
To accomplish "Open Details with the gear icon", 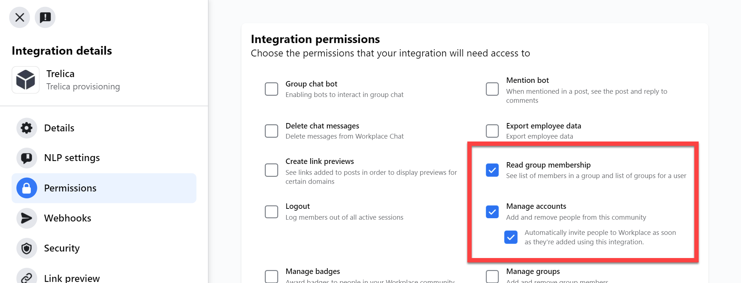I will 27,128.
